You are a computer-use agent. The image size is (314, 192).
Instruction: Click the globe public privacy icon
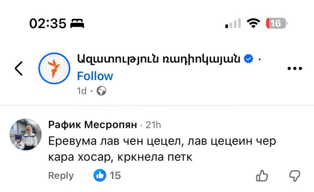coord(102,91)
